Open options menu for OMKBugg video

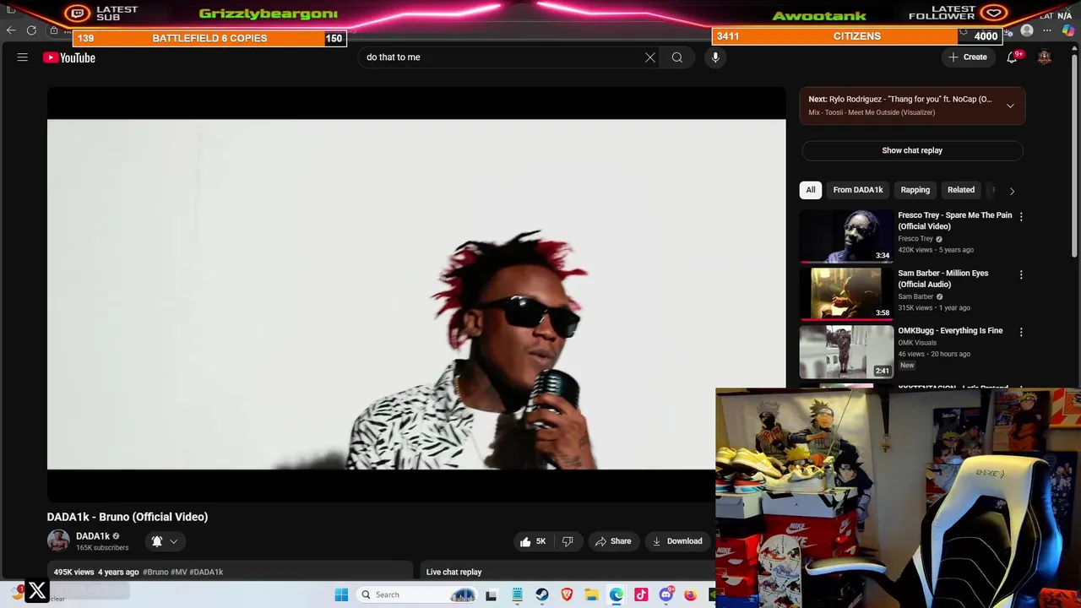(1021, 333)
